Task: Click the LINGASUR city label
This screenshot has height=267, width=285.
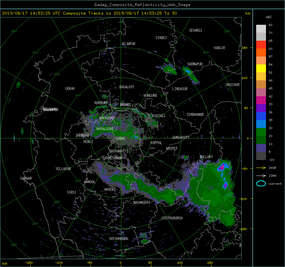Action: pos(180,89)
